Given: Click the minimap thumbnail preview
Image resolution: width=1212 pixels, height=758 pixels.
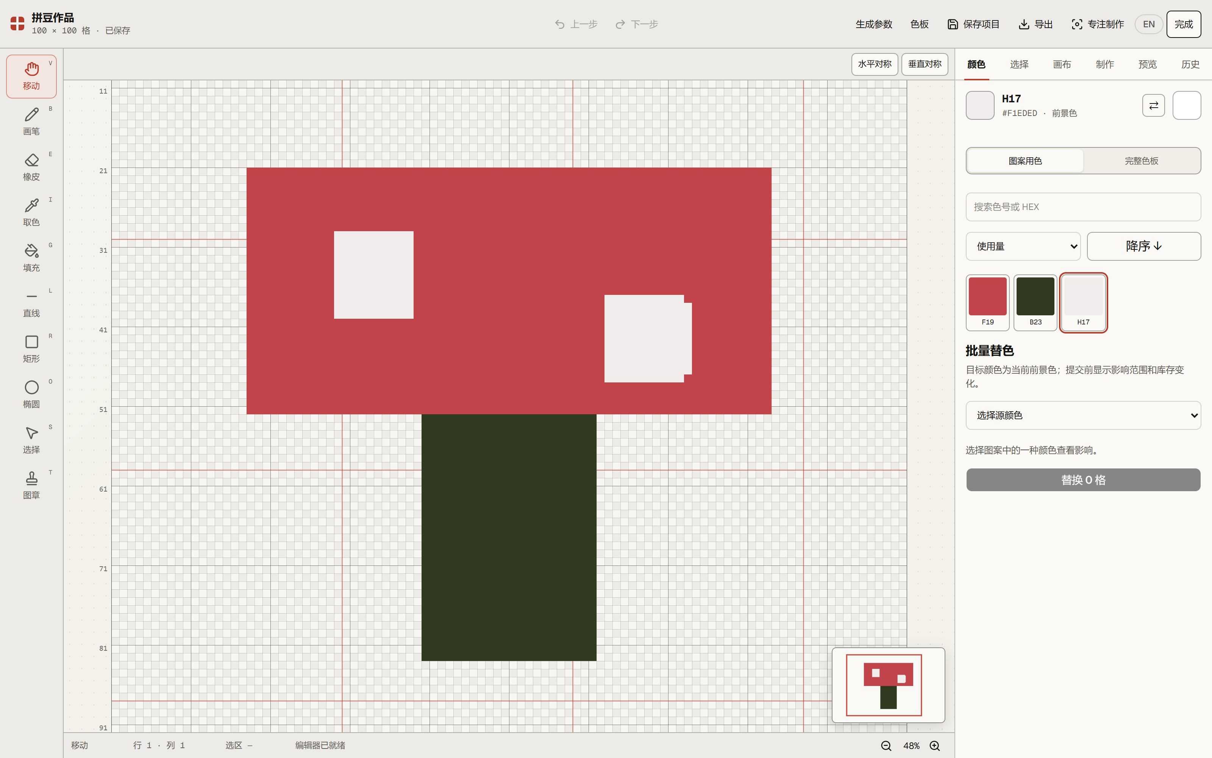Looking at the screenshot, I should [889, 685].
